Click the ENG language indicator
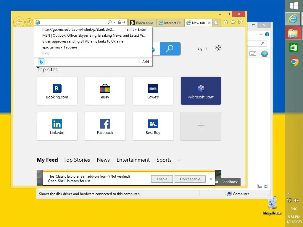 click(x=294, y=209)
